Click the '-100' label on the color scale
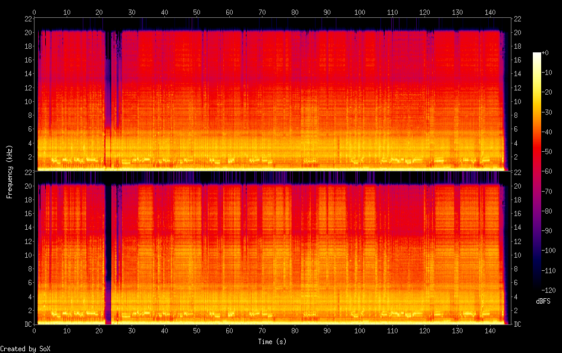The image size is (562, 353). pos(549,251)
